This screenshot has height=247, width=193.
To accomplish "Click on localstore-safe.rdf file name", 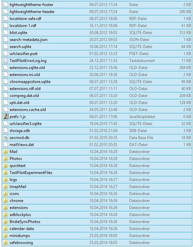I will click(26, 19).
